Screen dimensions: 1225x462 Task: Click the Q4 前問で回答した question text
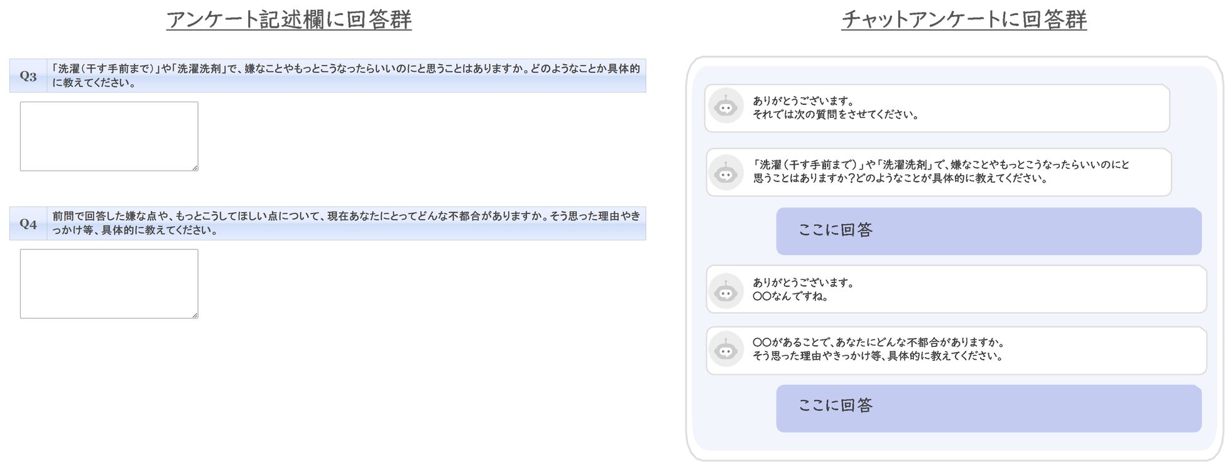[346, 223]
